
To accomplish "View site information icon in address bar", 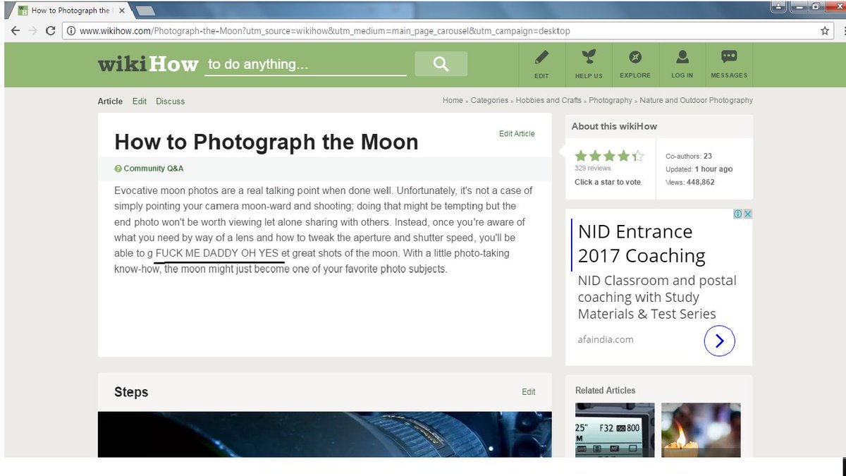I will [x=71, y=31].
